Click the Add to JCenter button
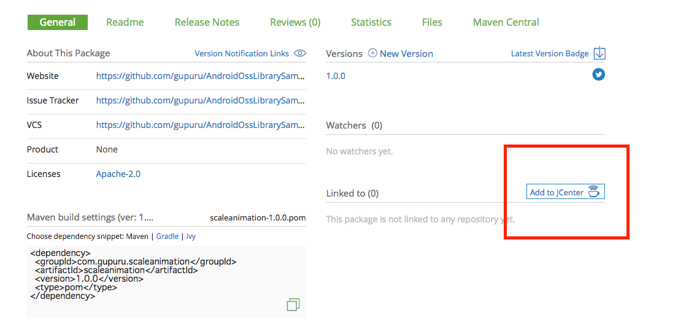The width and height of the screenshot is (678, 335). point(566,192)
